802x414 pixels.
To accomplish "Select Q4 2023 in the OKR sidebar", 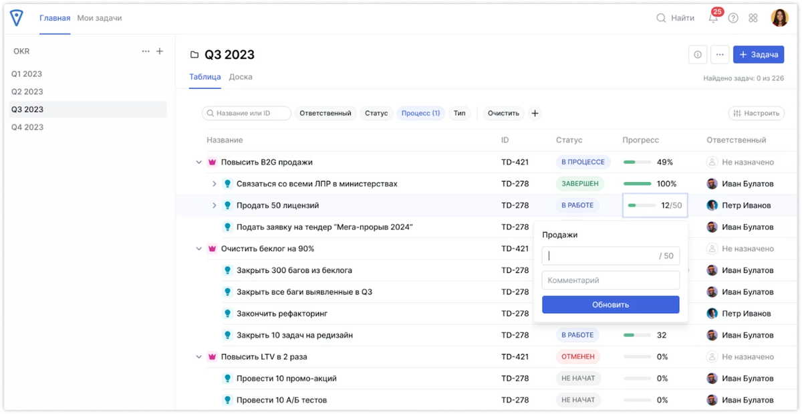I will [27, 126].
